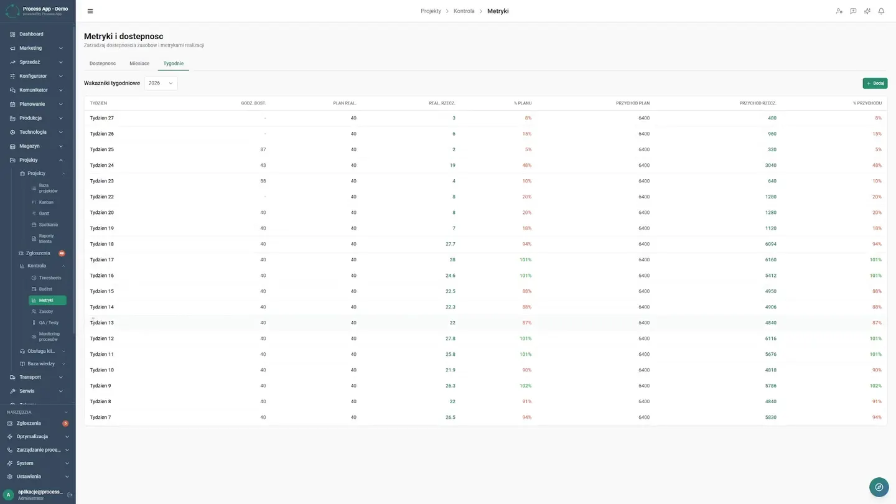
Task: Click the Ustawienia gear icon
Action: (x=10, y=477)
